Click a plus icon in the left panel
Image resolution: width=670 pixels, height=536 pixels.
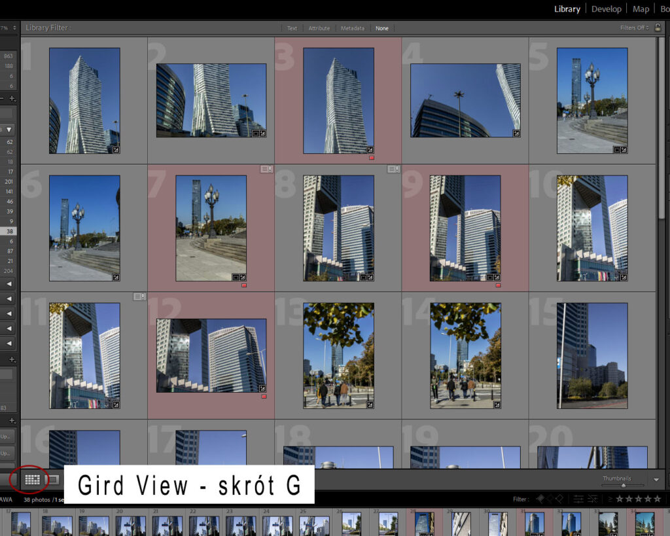tap(11, 98)
